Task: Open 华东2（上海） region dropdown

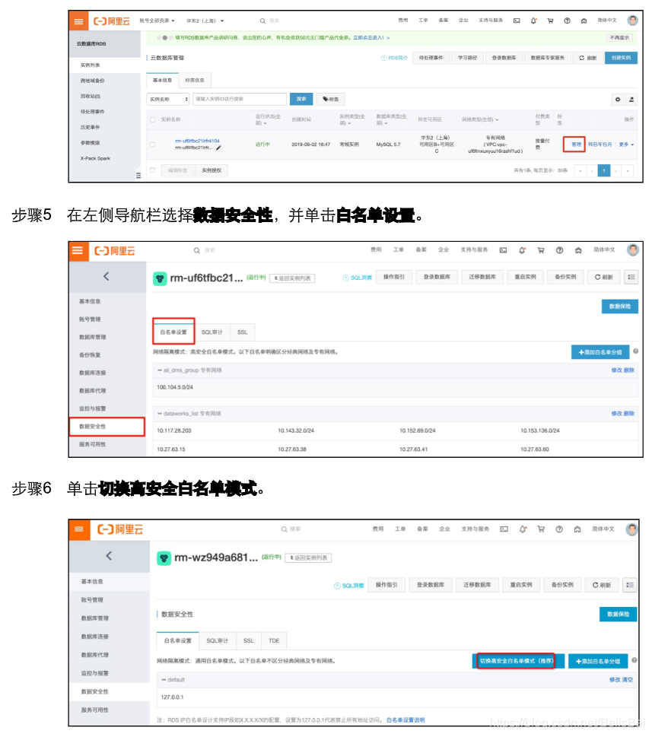Action: tap(205, 21)
